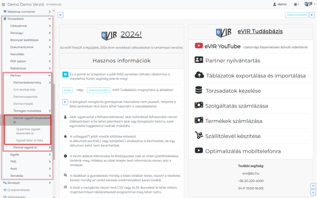Click the Dokumentáció button at top right
Viewport: 317px width, 198px height.
[x=296, y=15]
